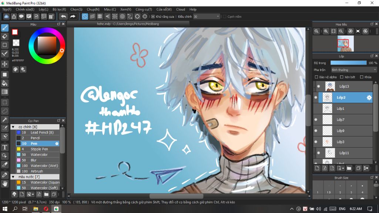379x213 pixels.
Task: Open Bộ lọc(R) menu
Action: [x=59, y=9]
